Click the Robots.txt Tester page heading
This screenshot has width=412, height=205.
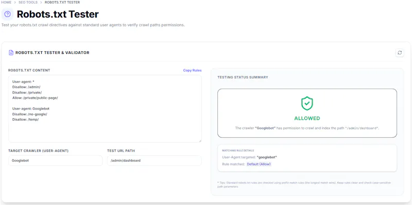click(x=58, y=14)
